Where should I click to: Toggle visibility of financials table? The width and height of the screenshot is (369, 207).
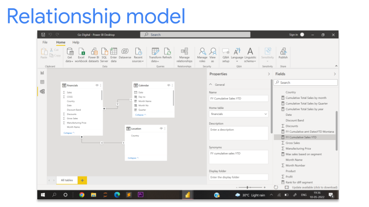pos(97,85)
